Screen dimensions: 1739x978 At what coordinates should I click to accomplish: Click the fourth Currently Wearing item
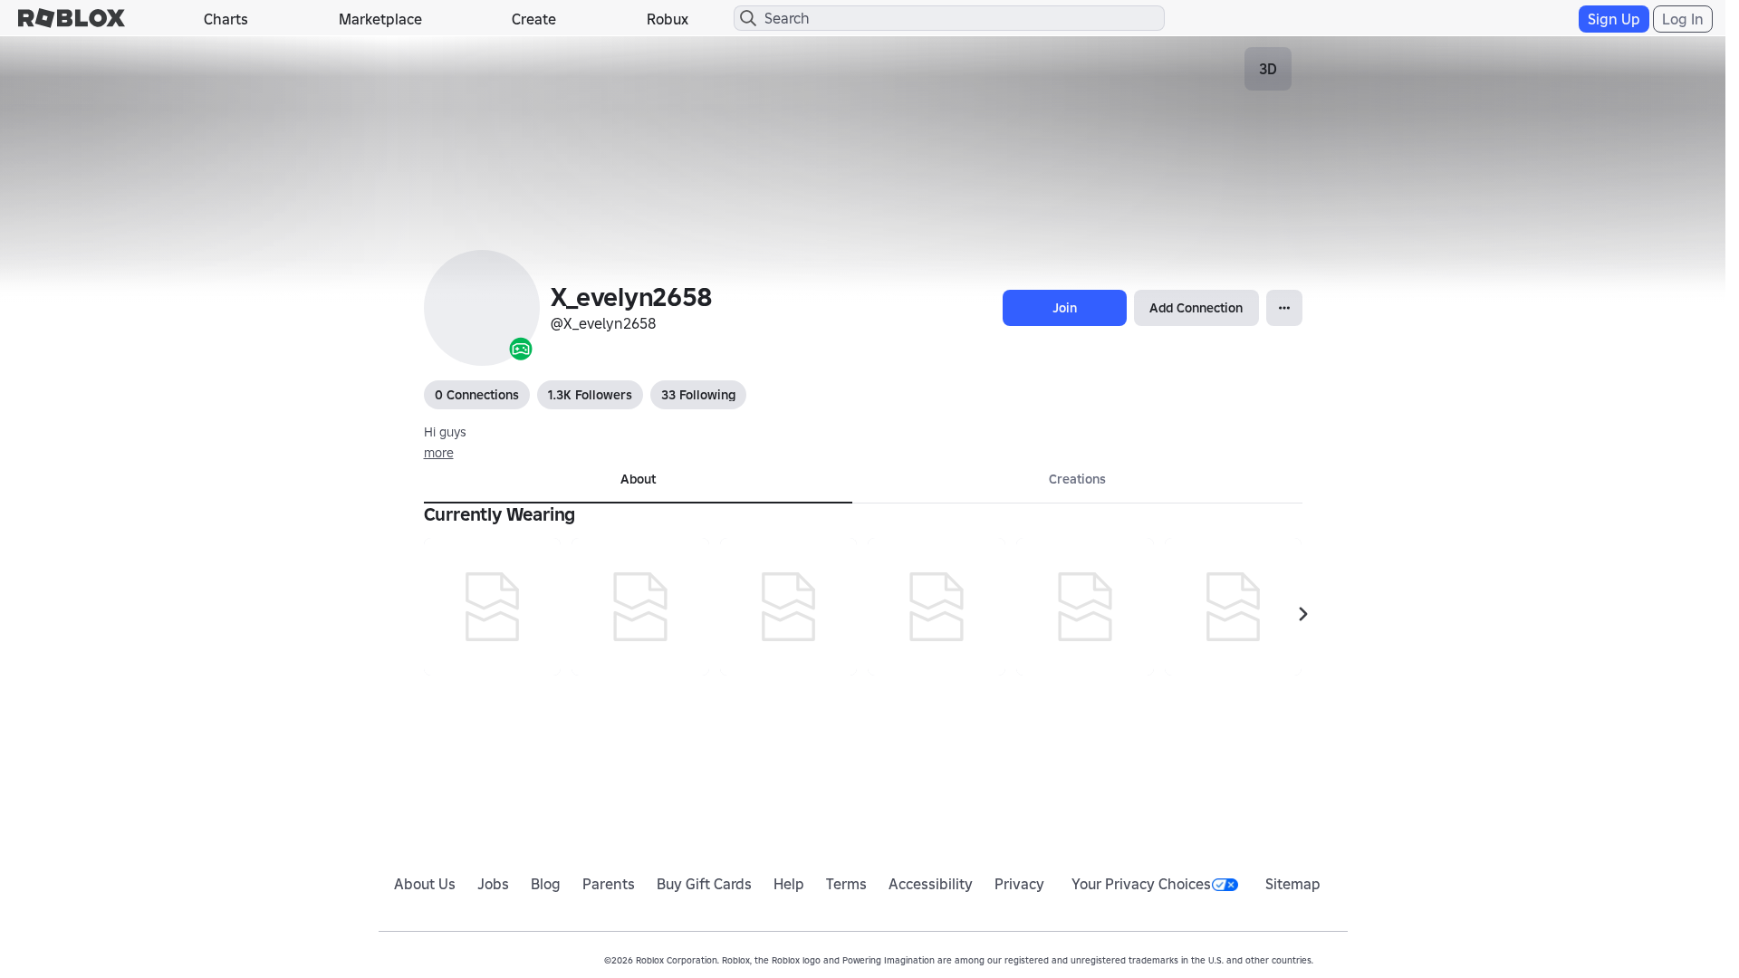tap(937, 607)
